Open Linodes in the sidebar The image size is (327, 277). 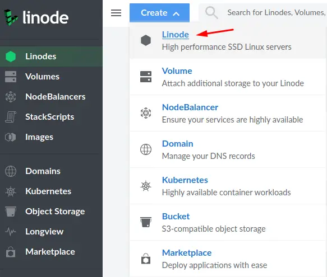pyautogui.click(x=51, y=57)
